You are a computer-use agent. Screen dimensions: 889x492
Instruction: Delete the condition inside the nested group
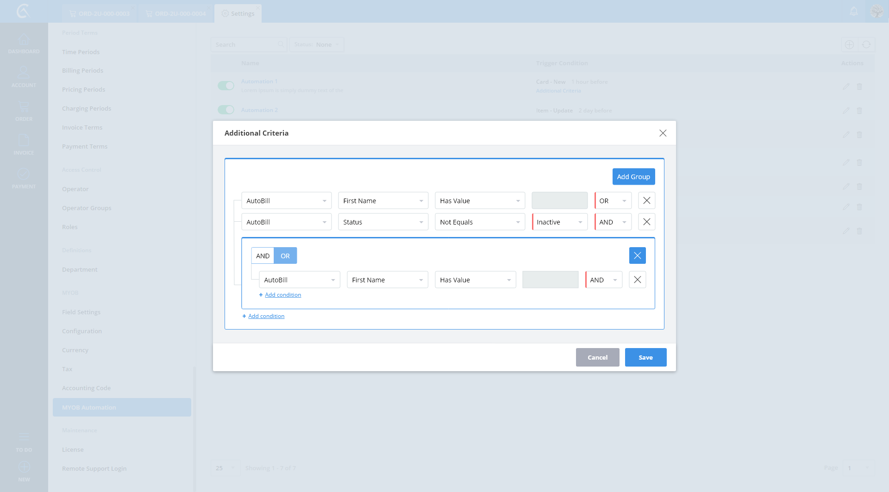coord(637,280)
